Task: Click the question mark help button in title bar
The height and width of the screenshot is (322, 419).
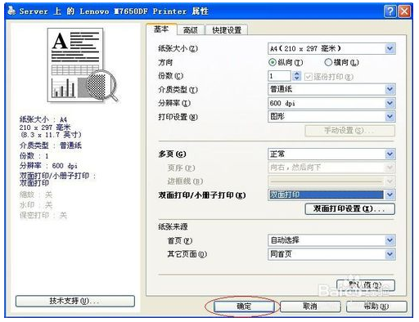Action: tap(390, 11)
